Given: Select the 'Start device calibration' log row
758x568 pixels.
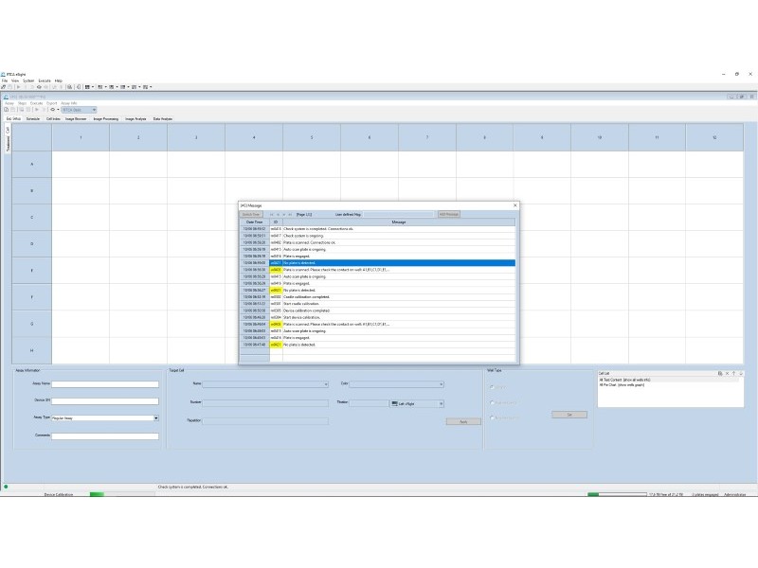Looking at the screenshot, I should click(x=377, y=317).
